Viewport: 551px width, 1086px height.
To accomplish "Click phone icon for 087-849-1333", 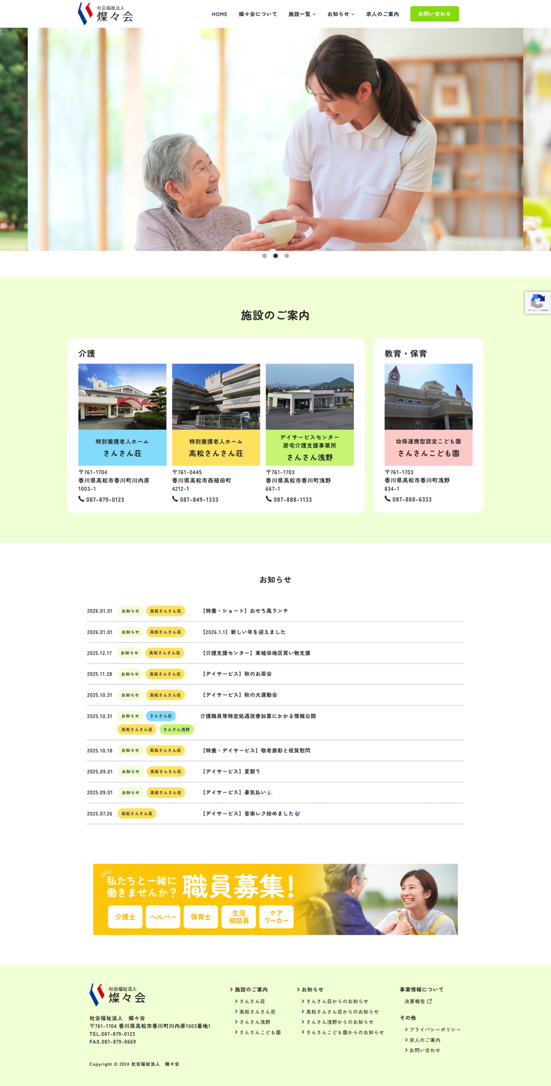I will pos(174,499).
